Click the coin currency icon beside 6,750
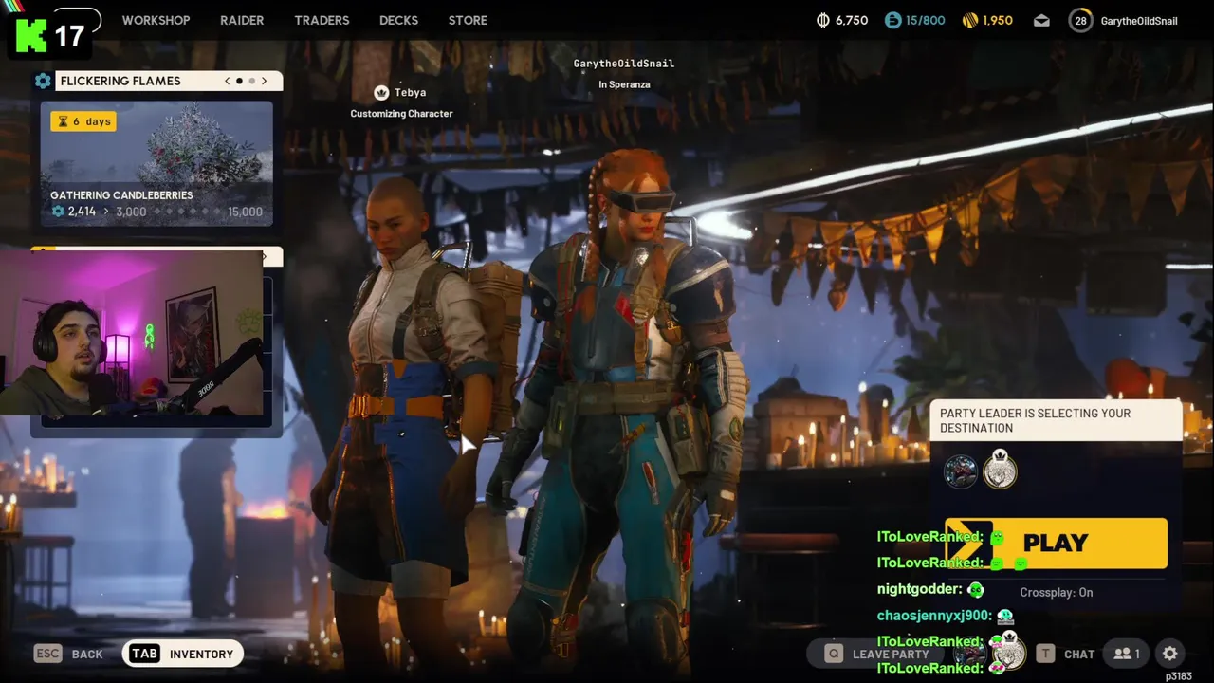Image resolution: width=1214 pixels, height=683 pixels. click(x=823, y=20)
